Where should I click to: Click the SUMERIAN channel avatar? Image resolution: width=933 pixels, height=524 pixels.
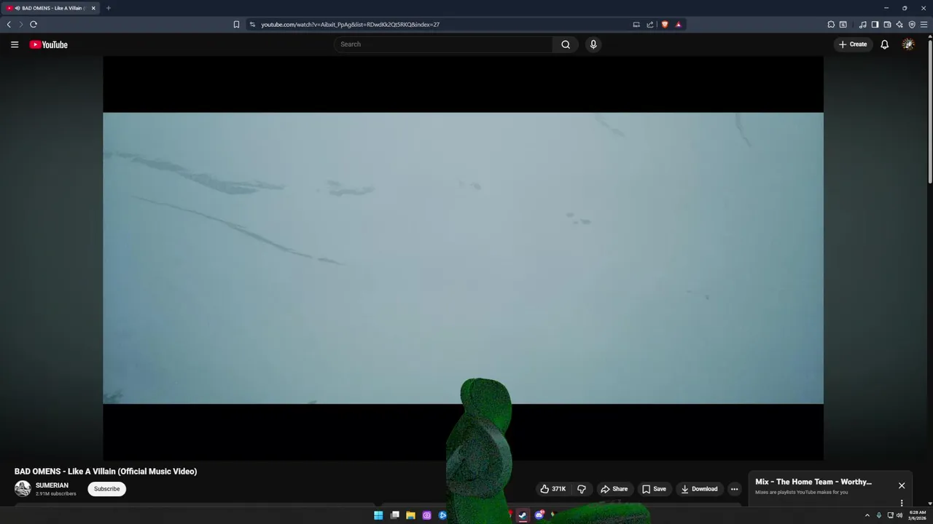click(x=23, y=489)
